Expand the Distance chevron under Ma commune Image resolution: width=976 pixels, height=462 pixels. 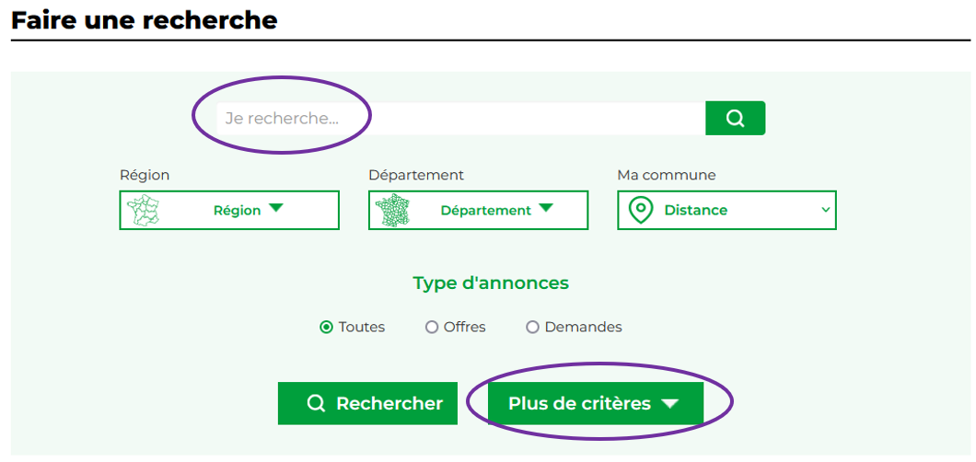click(825, 210)
